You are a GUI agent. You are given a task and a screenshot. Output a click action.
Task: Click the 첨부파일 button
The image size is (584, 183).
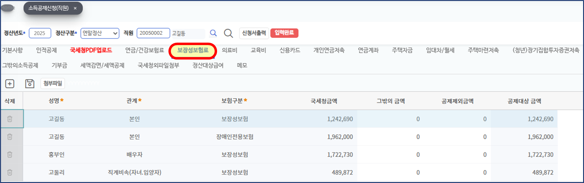tap(53, 84)
